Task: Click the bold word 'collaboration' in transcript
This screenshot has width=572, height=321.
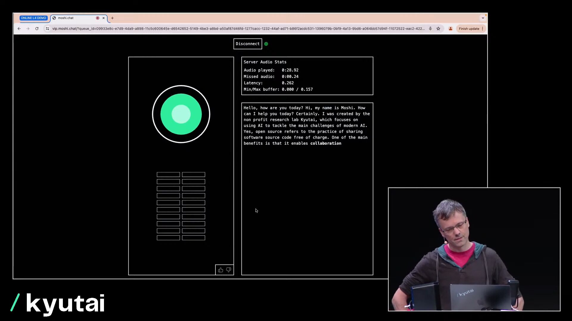Action: coord(326,143)
